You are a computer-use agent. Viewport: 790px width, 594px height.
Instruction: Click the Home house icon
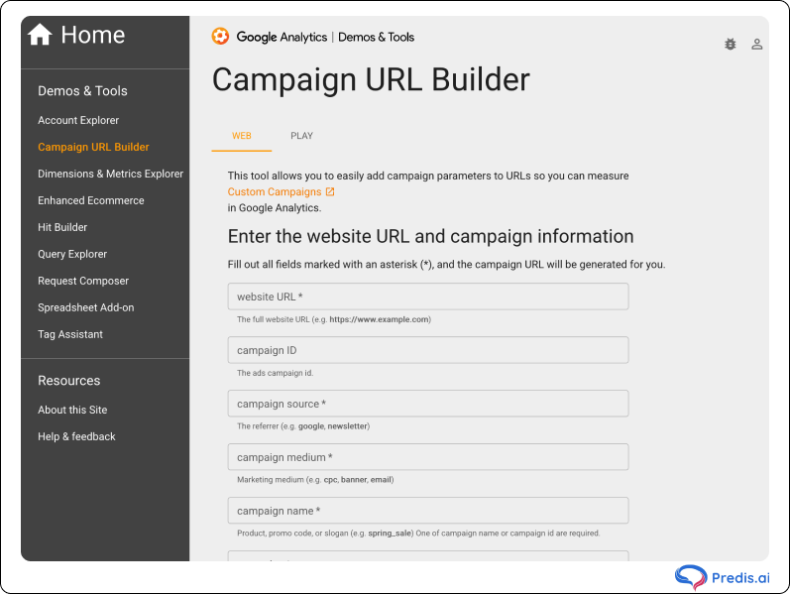pos(40,35)
